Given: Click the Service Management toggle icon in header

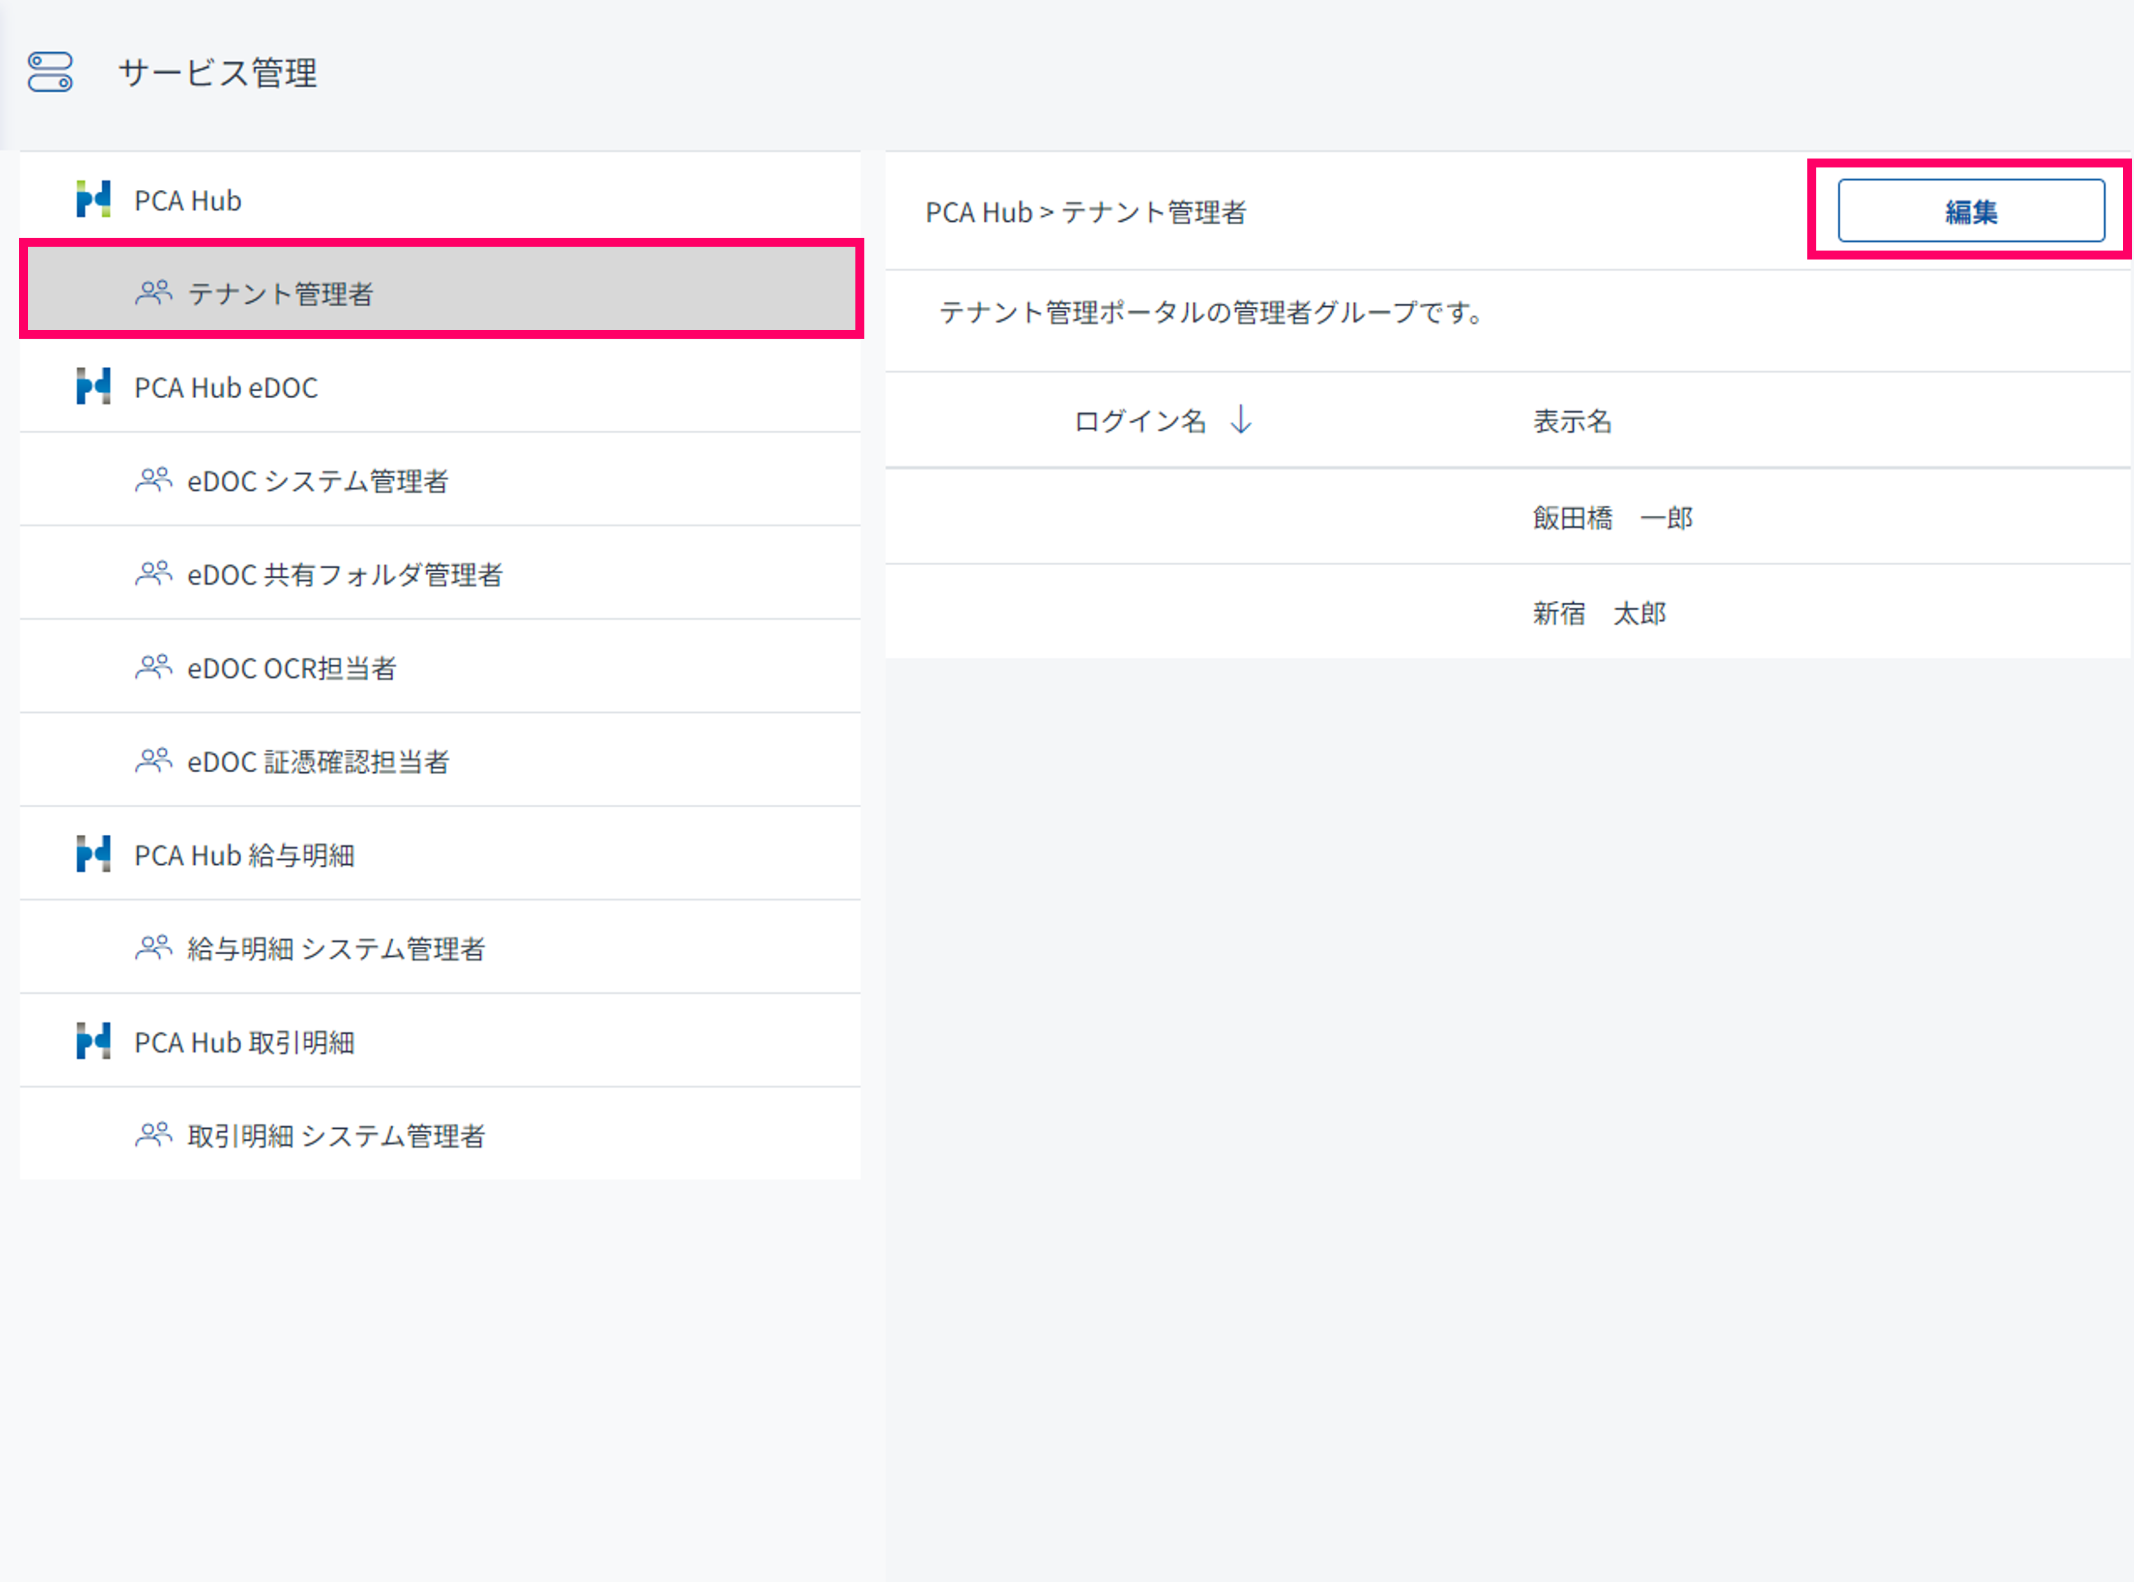Looking at the screenshot, I should [x=50, y=72].
